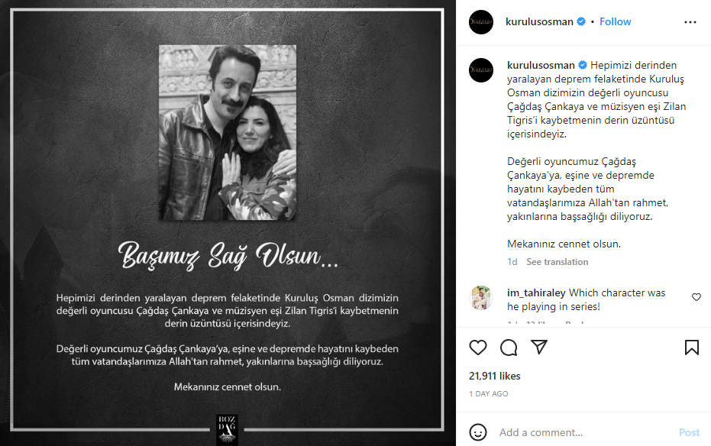
Task: Share post using the paper plane icon
Action: click(539, 347)
